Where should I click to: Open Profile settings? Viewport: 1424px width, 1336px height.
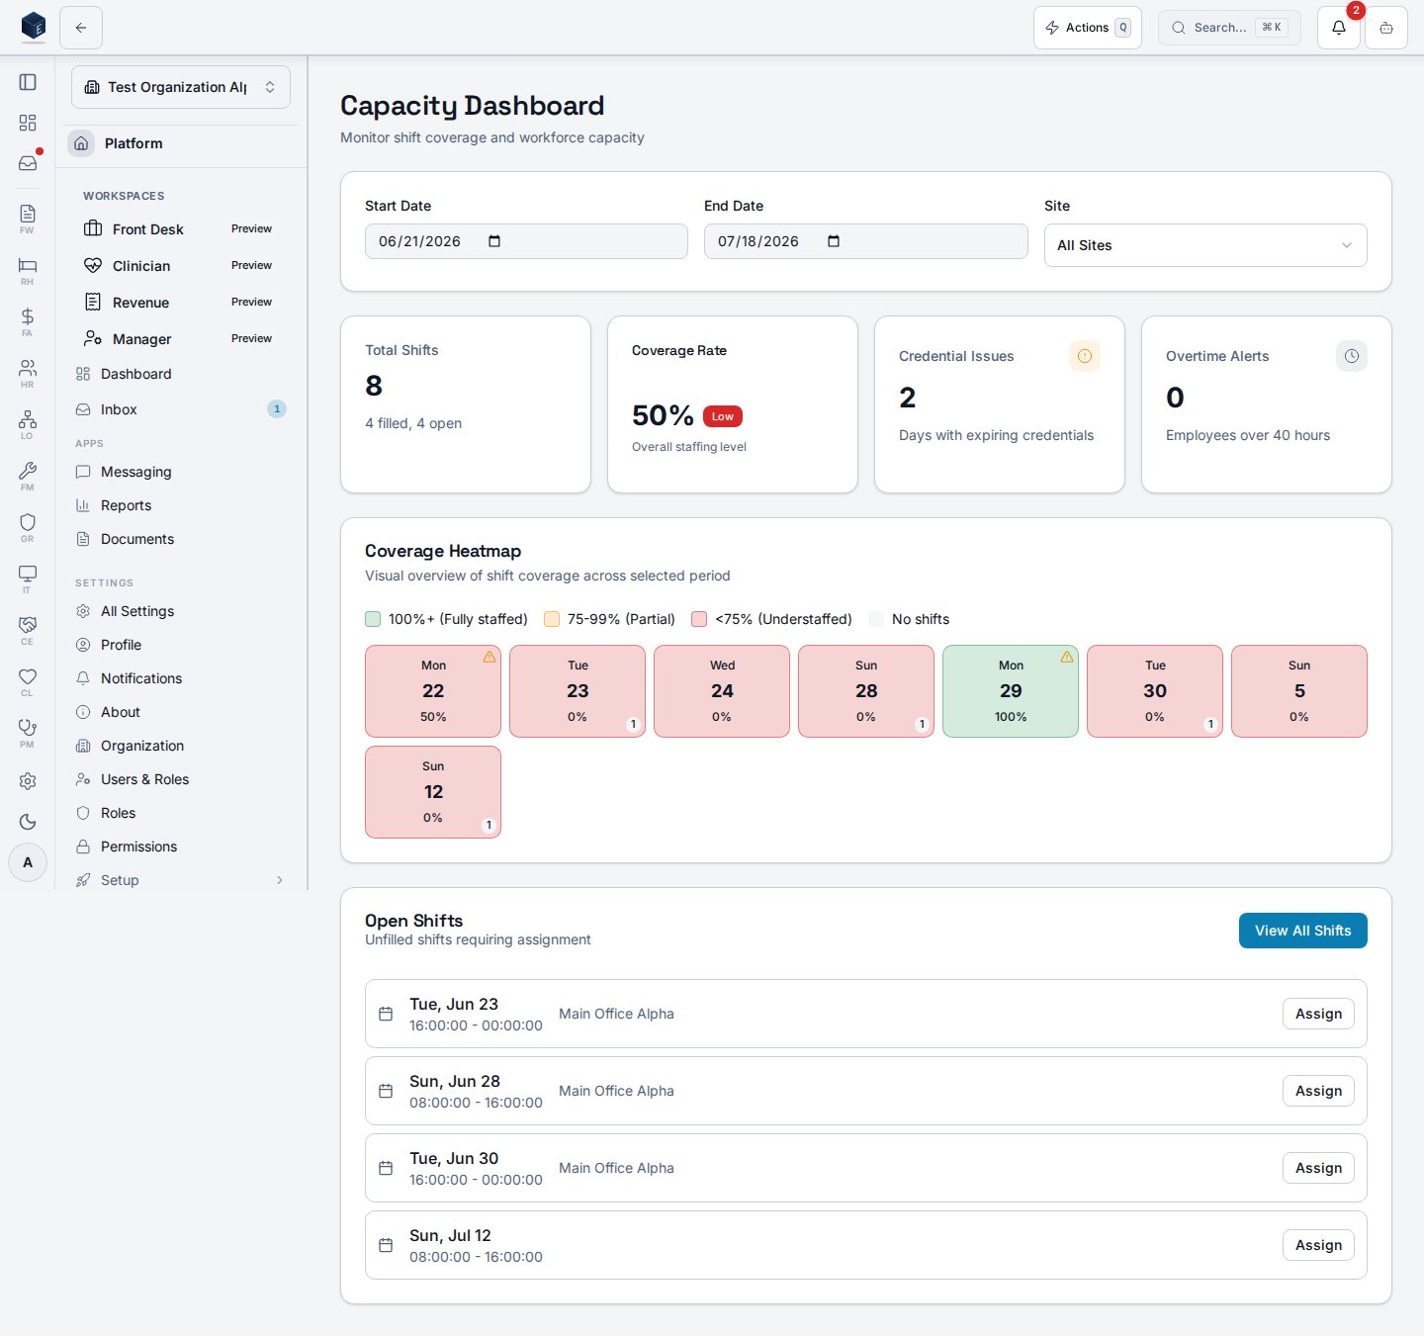(179, 645)
